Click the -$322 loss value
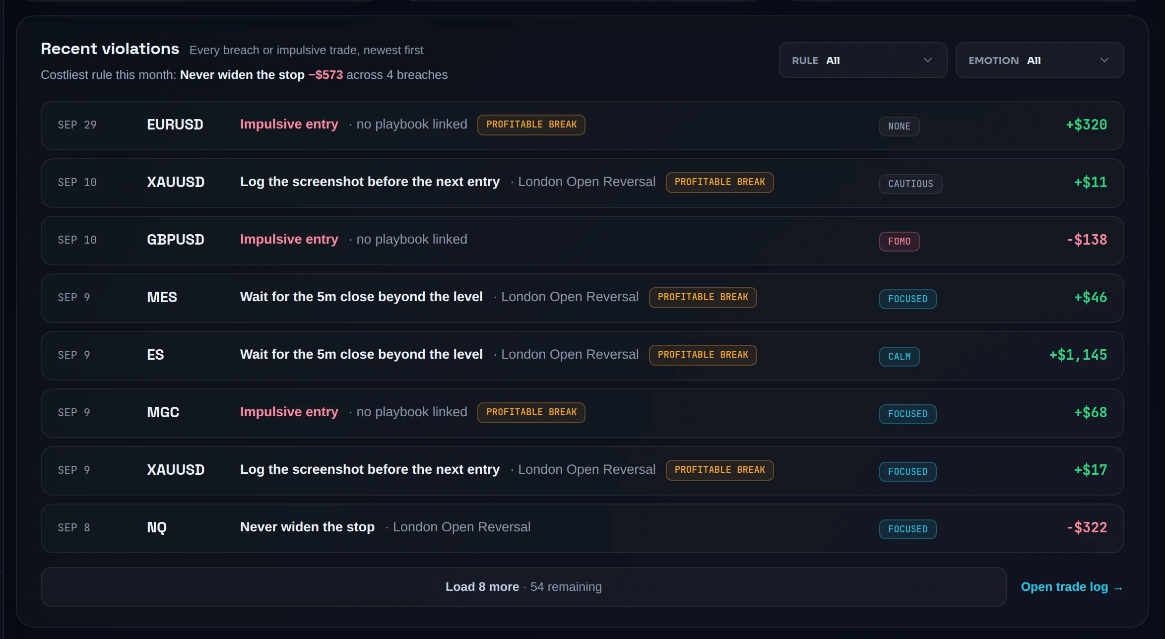Screen dimensions: 1165x639 [1087, 528]
